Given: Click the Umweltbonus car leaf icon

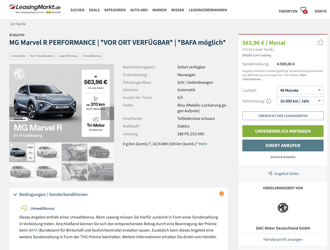Looking at the screenshot, I should tap(24, 208).
